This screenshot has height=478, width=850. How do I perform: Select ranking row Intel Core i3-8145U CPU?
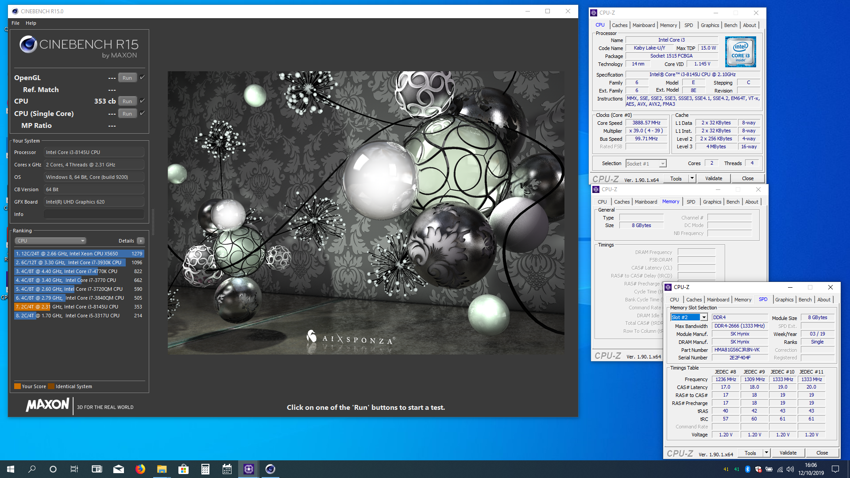point(79,307)
